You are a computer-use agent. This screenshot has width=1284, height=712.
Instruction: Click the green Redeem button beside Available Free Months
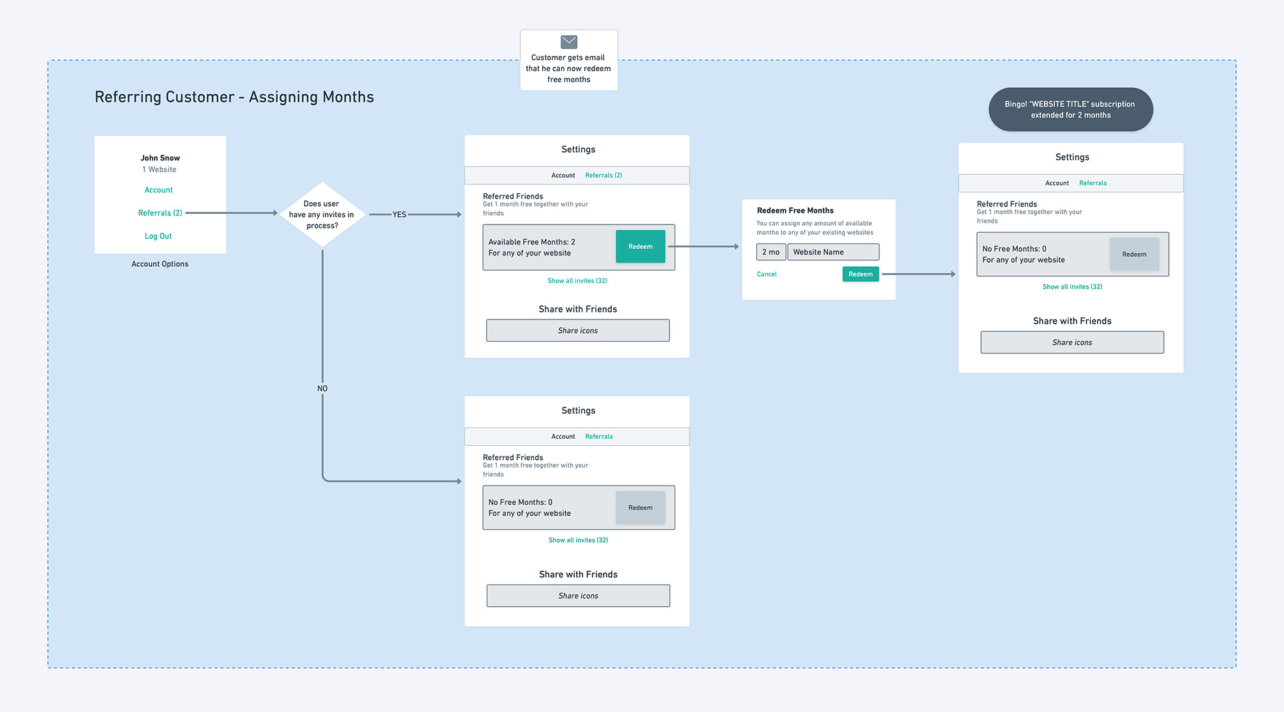[640, 246]
